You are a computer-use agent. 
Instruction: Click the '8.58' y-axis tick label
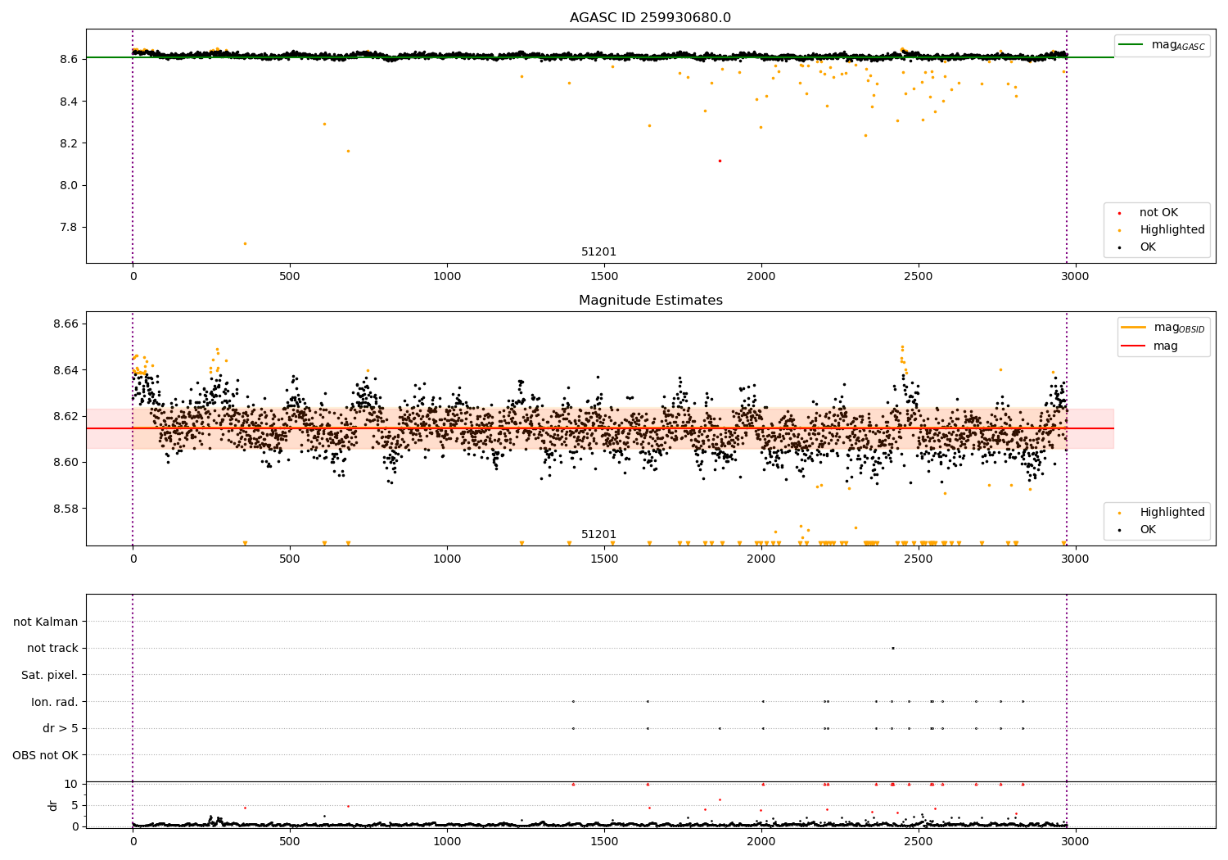(65, 509)
